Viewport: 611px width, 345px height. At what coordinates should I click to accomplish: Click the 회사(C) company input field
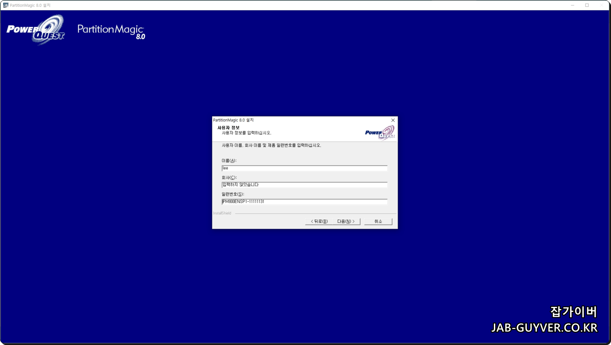304,185
